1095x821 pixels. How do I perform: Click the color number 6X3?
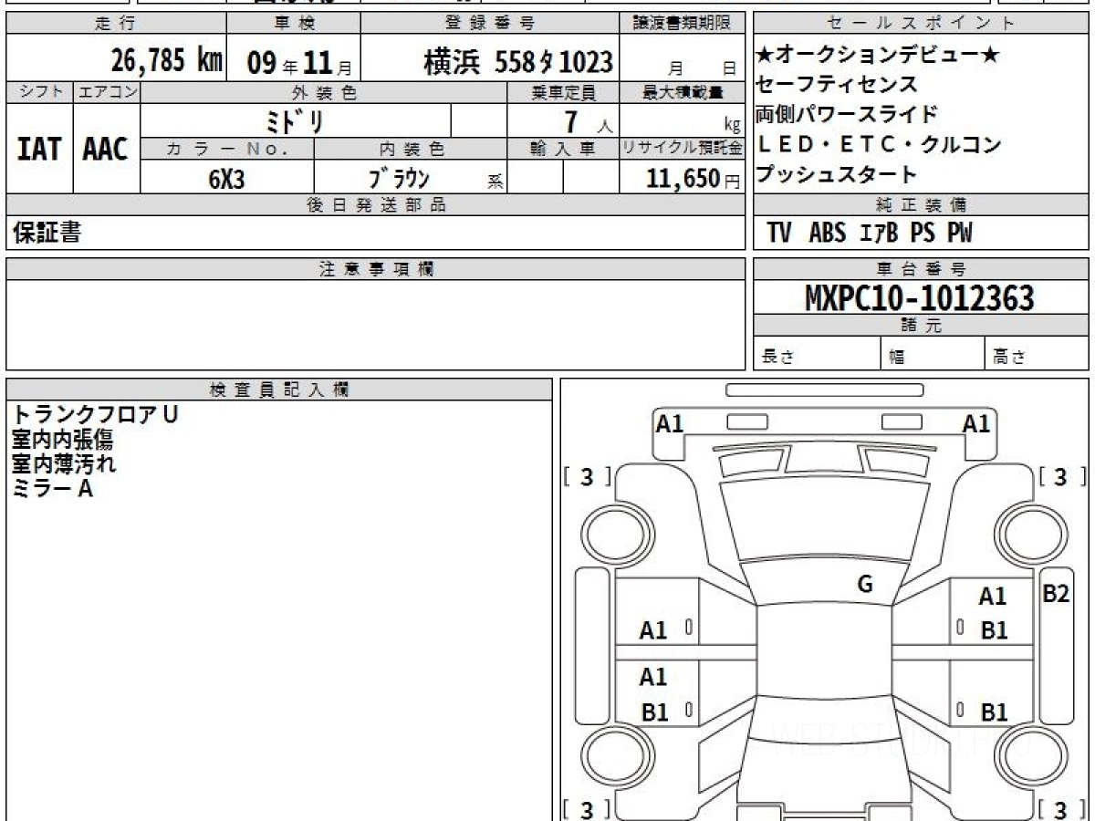(226, 179)
